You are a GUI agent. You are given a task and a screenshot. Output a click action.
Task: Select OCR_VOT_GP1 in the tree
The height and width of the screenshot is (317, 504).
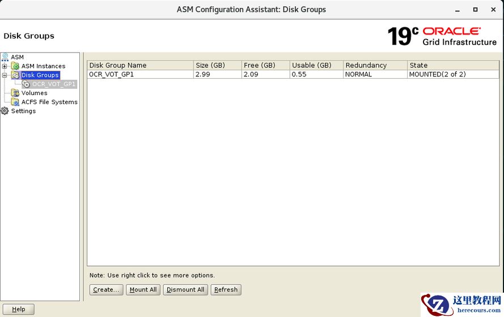[x=54, y=84]
